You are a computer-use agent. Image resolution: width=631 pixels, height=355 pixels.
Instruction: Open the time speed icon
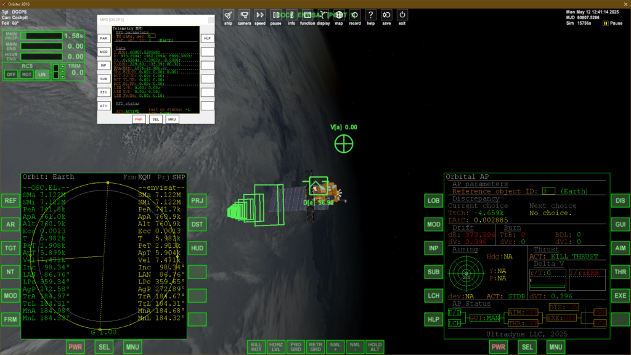[260, 15]
